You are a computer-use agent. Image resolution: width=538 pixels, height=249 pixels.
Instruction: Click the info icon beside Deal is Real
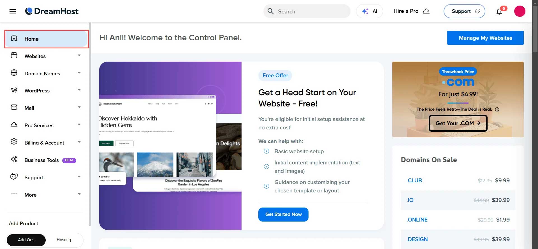pos(497,110)
